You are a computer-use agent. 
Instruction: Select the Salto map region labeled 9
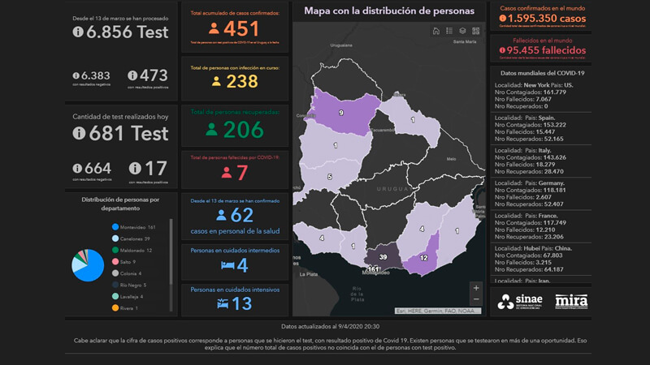(341, 113)
